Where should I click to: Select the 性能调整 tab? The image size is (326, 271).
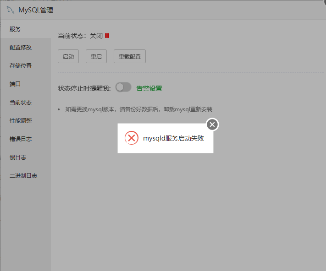pyautogui.click(x=25, y=120)
